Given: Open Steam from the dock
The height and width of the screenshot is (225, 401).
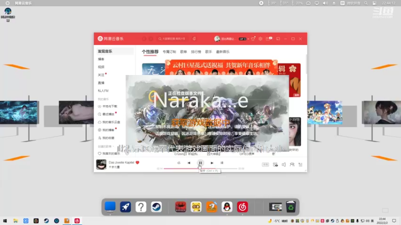Looking at the screenshot, I should [x=156, y=206].
